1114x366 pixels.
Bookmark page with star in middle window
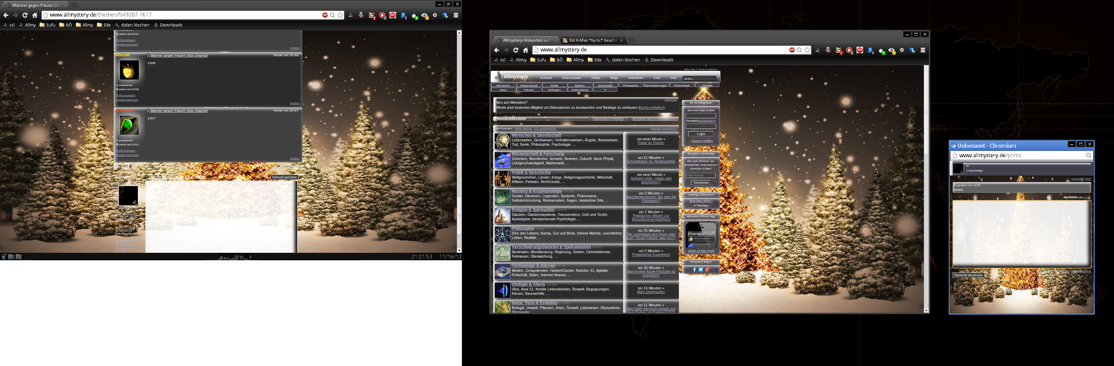coord(807,50)
